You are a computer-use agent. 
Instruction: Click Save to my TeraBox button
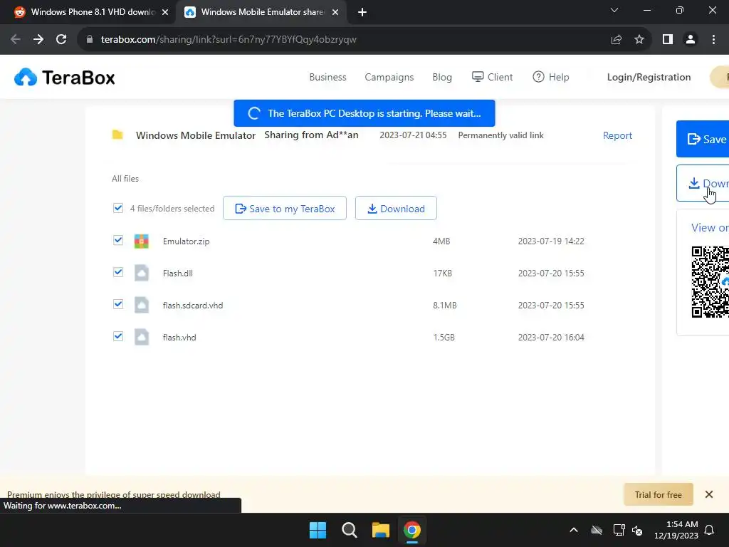pos(285,209)
